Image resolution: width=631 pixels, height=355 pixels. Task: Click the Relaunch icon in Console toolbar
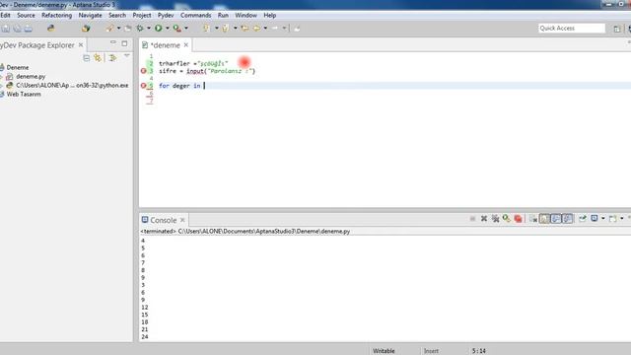[506, 219]
